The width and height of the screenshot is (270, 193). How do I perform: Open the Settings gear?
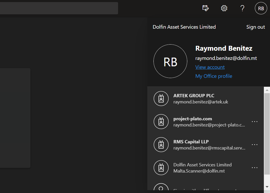(x=224, y=8)
